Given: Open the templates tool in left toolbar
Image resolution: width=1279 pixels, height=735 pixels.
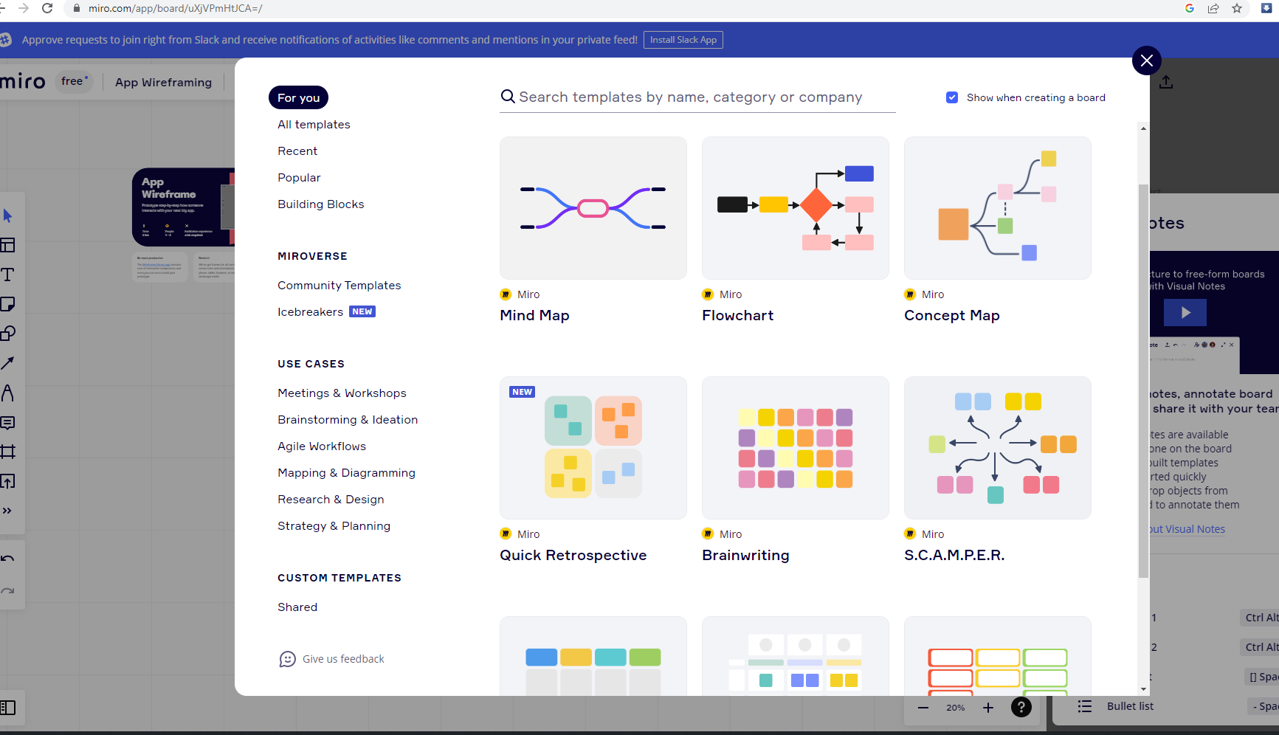Looking at the screenshot, I should 7,245.
